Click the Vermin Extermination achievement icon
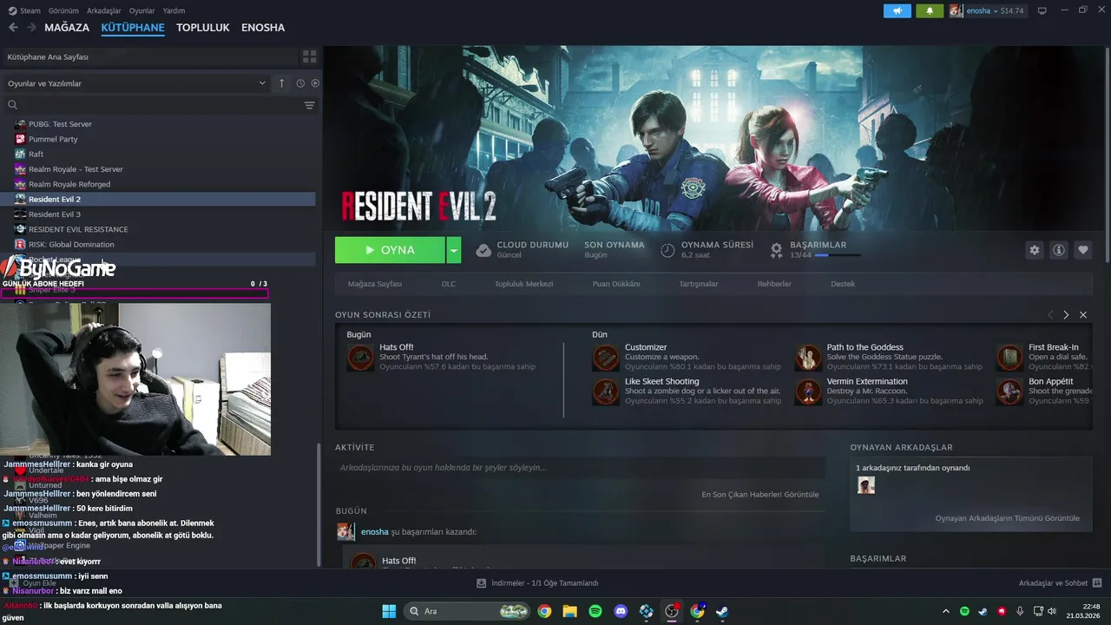Viewport: 1111px width, 625px height. [808, 391]
